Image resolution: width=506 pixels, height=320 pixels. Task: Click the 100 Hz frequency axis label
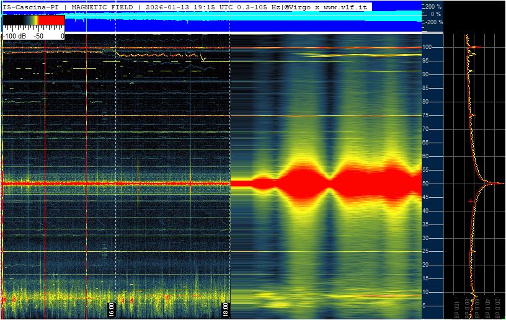point(428,47)
